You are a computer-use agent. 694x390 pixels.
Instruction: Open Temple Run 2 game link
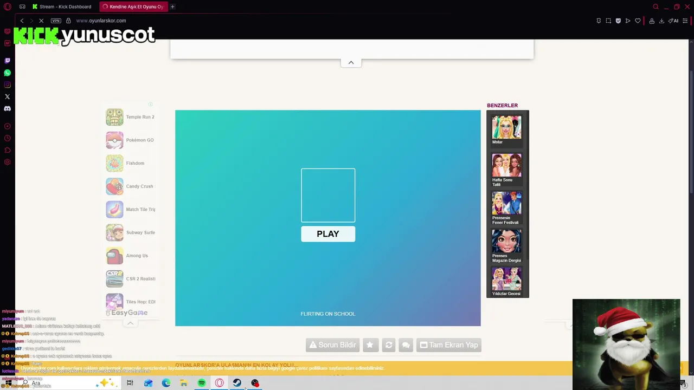point(131,117)
